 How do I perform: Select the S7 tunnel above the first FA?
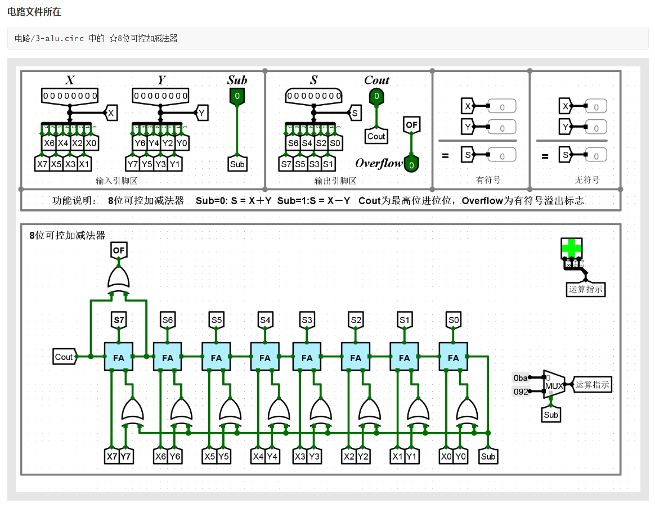coord(119,321)
